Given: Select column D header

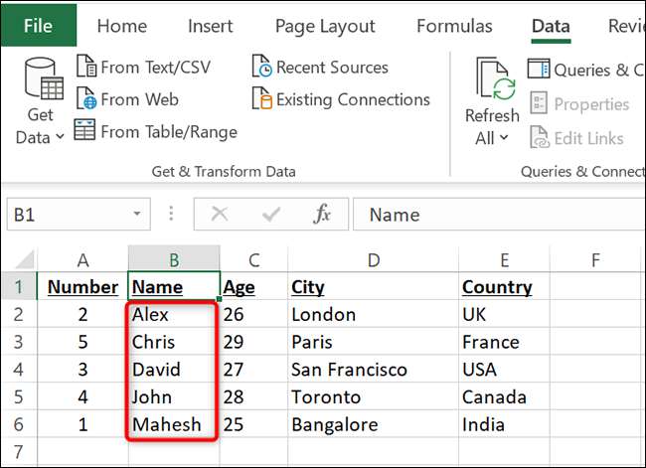Looking at the screenshot, I should (x=373, y=260).
